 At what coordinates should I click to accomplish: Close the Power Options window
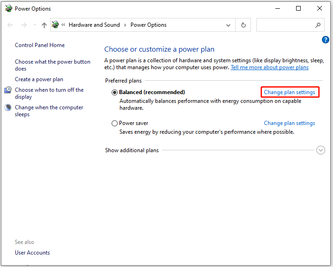(x=320, y=8)
